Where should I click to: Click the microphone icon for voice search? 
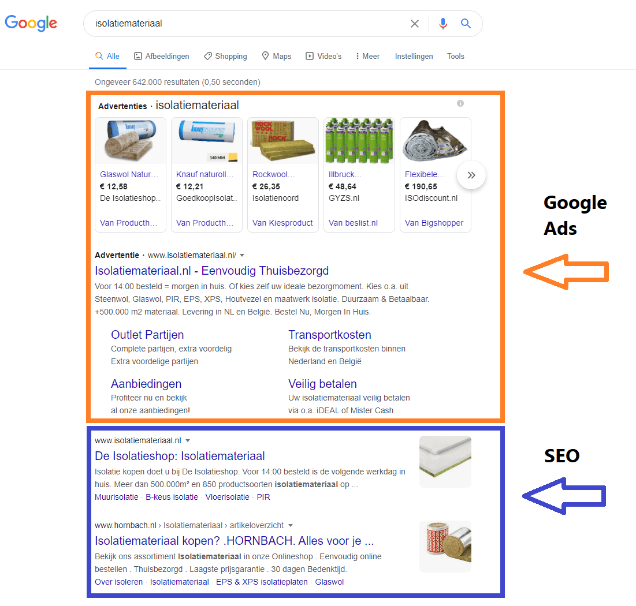[442, 24]
